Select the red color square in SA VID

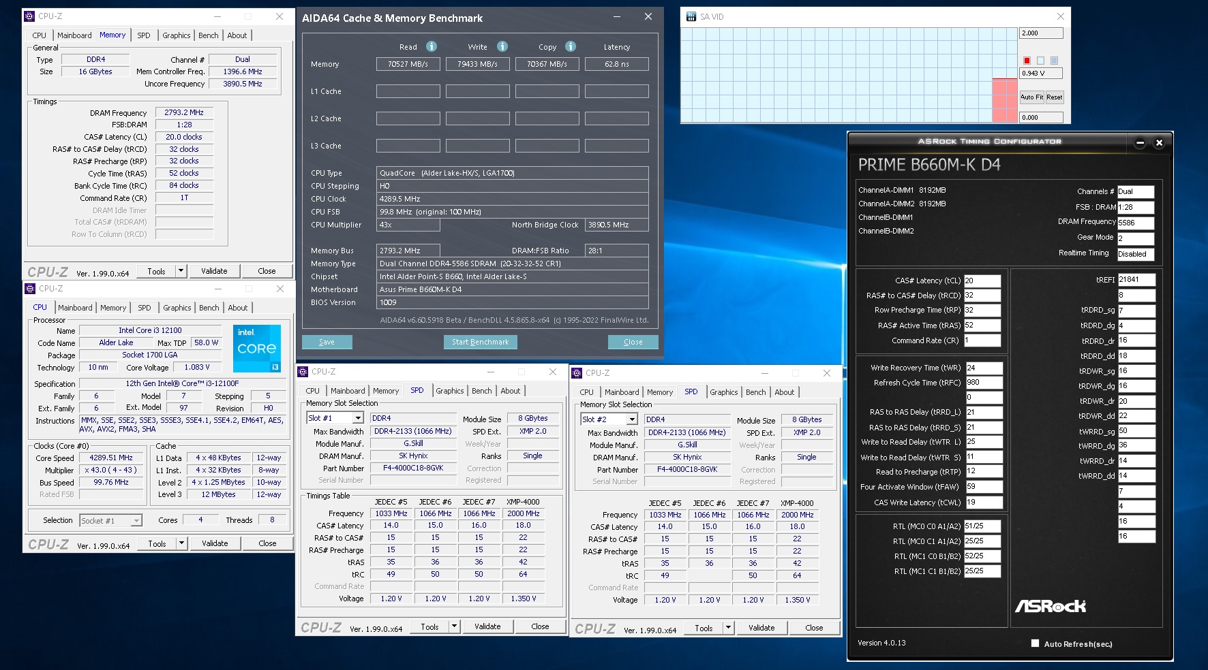pyautogui.click(x=1027, y=61)
